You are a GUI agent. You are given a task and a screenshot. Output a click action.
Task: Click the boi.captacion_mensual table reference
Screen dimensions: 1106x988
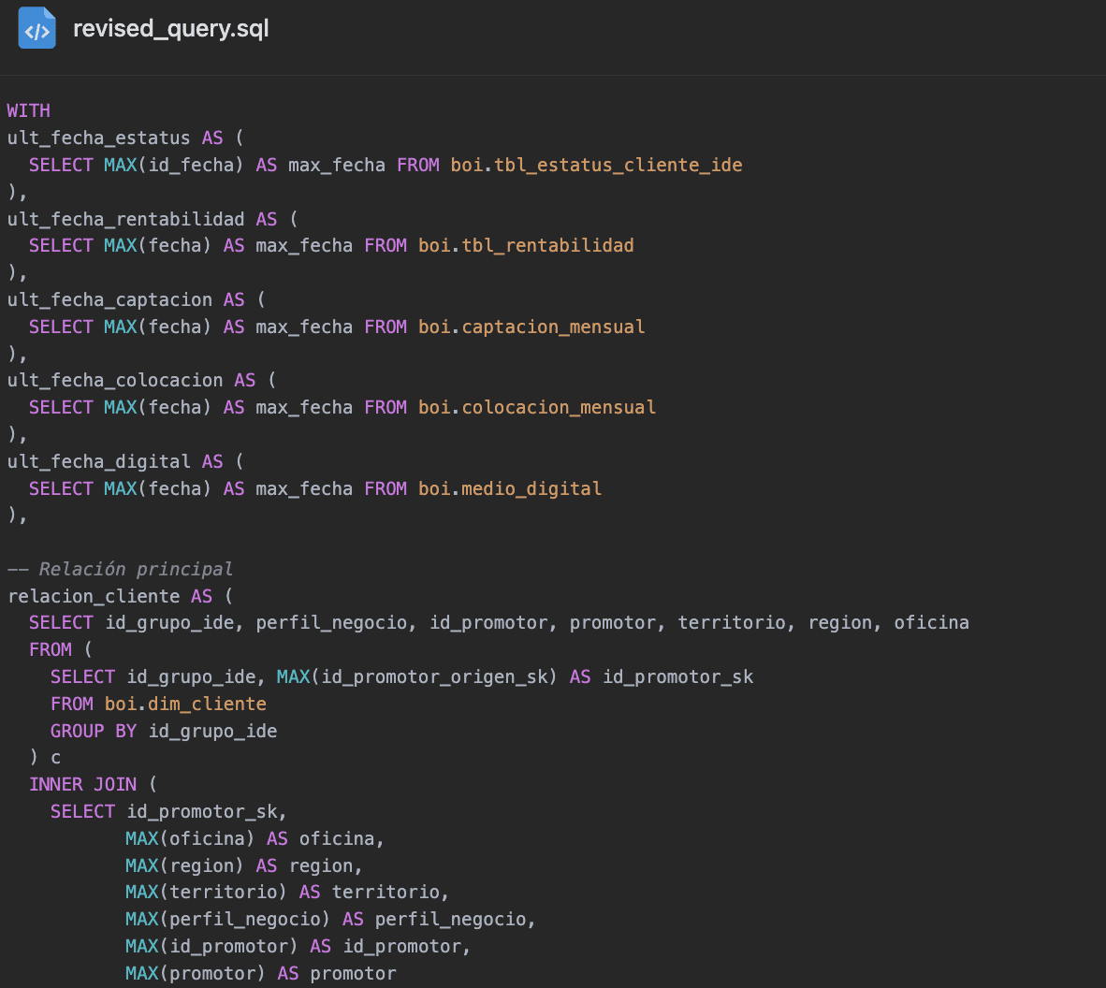pyautogui.click(x=531, y=327)
